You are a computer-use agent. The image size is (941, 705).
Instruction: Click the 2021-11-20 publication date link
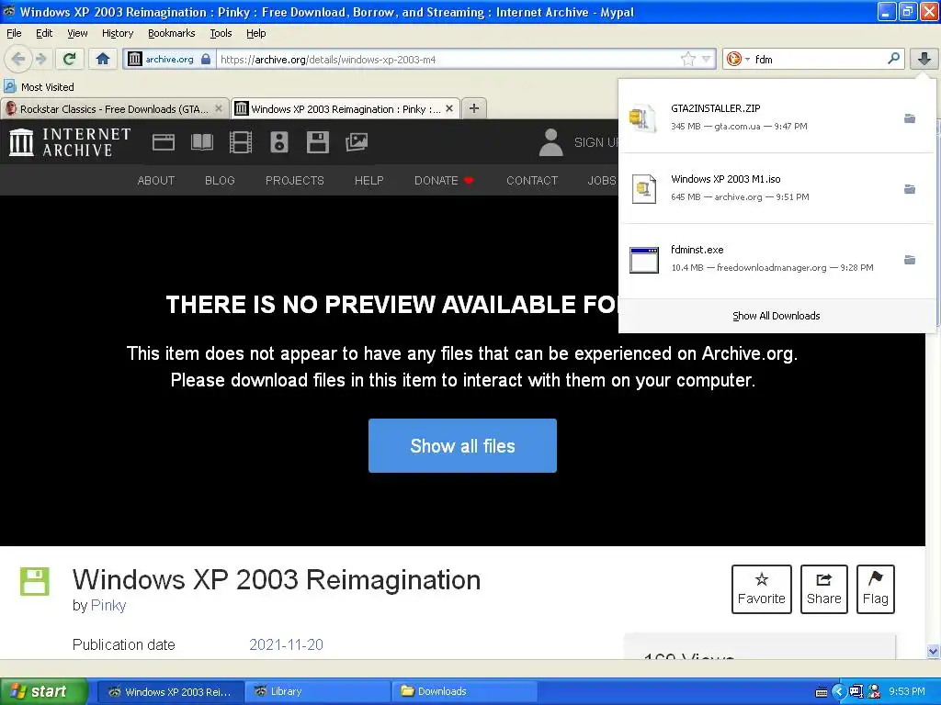286,644
